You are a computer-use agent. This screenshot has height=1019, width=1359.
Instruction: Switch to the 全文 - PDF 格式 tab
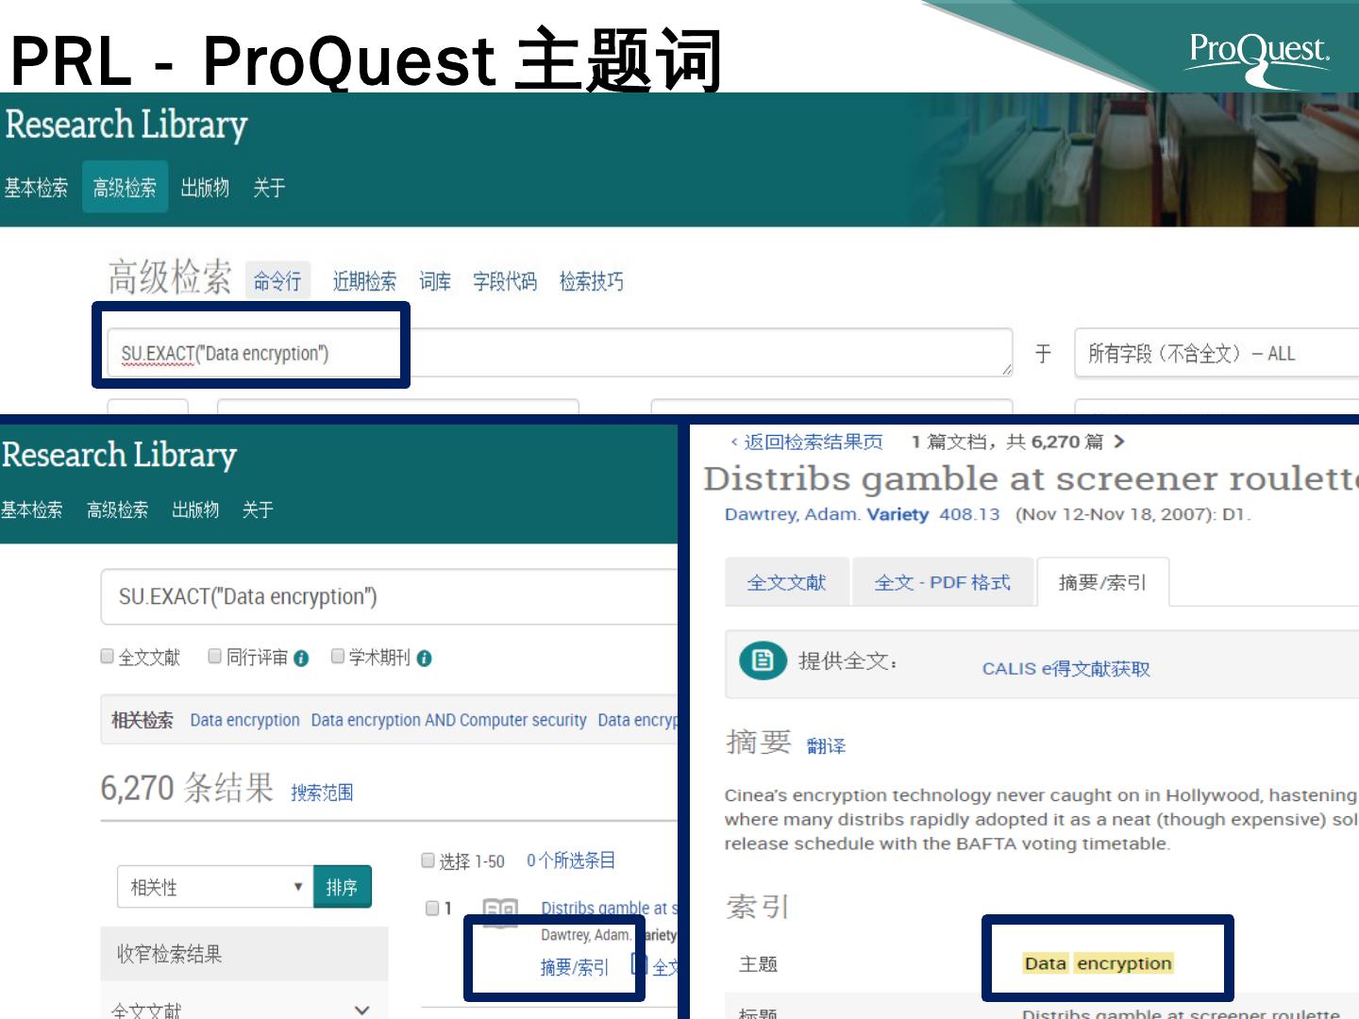pyautogui.click(x=943, y=582)
